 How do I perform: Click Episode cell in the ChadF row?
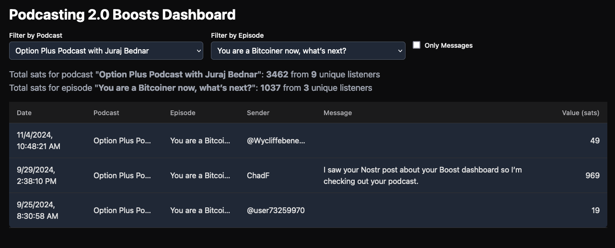click(x=200, y=175)
